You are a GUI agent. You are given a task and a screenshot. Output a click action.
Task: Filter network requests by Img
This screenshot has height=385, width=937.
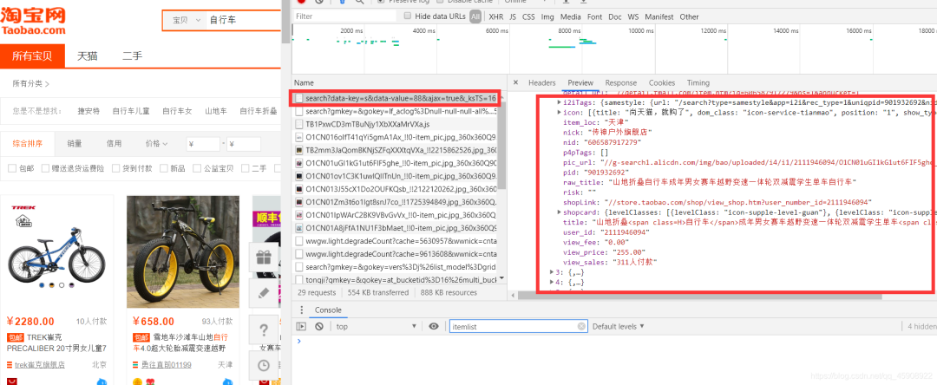pyautogui.click(x=547, y=16)
